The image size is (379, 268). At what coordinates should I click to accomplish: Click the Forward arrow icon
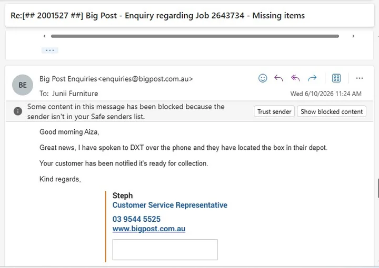(312, 78)
